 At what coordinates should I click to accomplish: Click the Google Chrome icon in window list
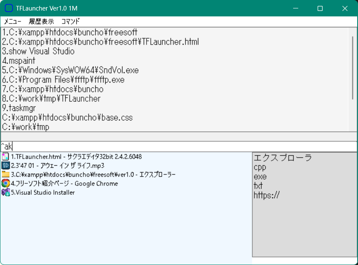pyautogui.click(x=5, y=183)
